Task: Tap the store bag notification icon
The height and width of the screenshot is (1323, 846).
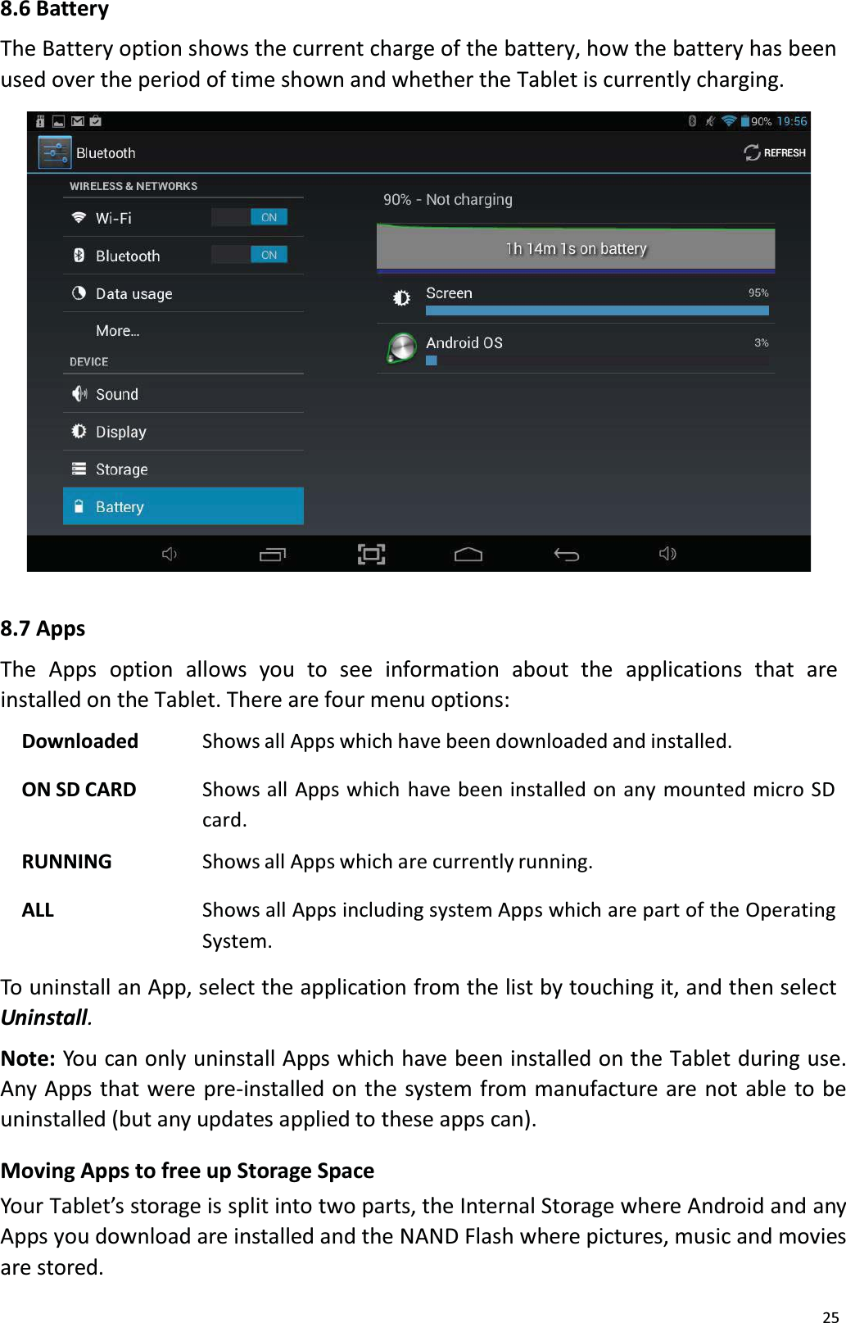Action: click(x=96, y=121)
